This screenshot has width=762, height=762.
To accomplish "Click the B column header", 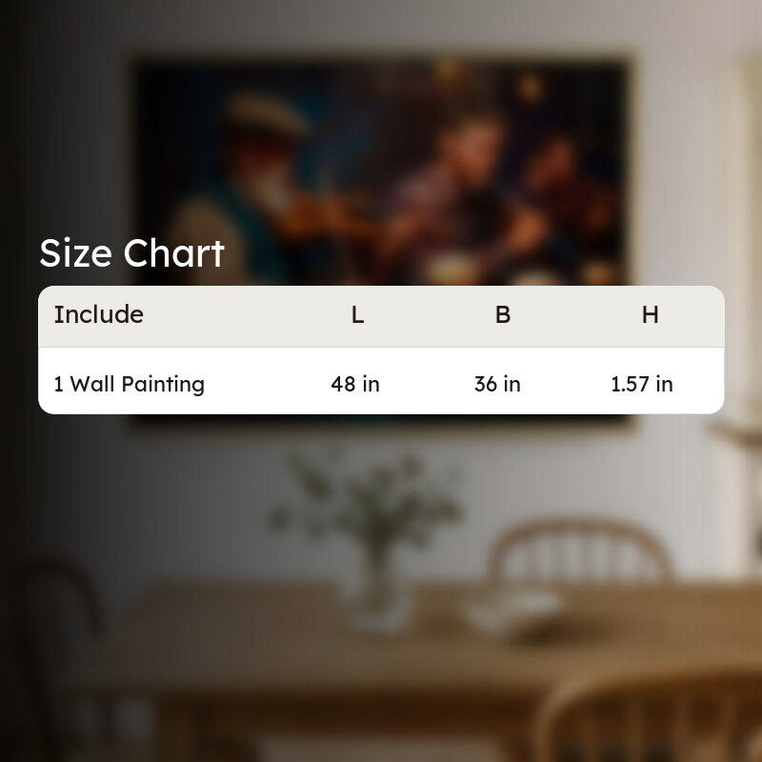I will click(x=503, y=315).
